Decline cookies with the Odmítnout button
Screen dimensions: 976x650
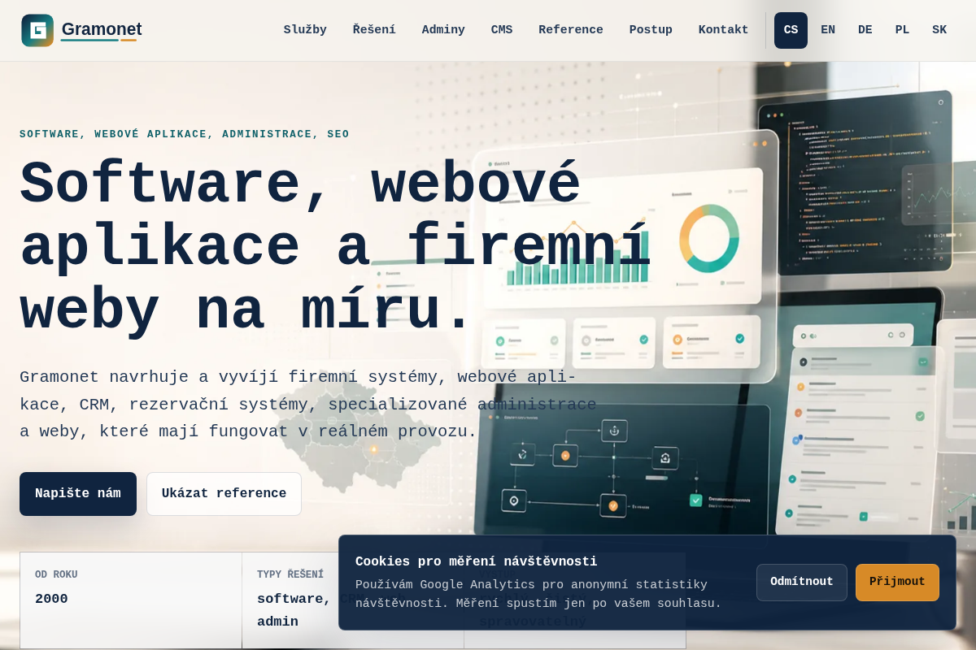[802, 583]
